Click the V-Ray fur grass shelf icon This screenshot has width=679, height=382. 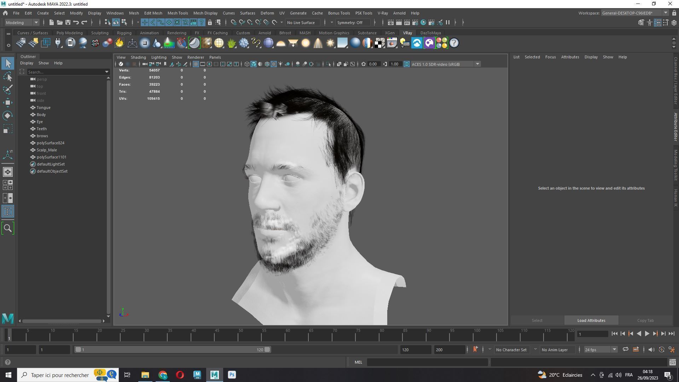[x=232, y=43]
